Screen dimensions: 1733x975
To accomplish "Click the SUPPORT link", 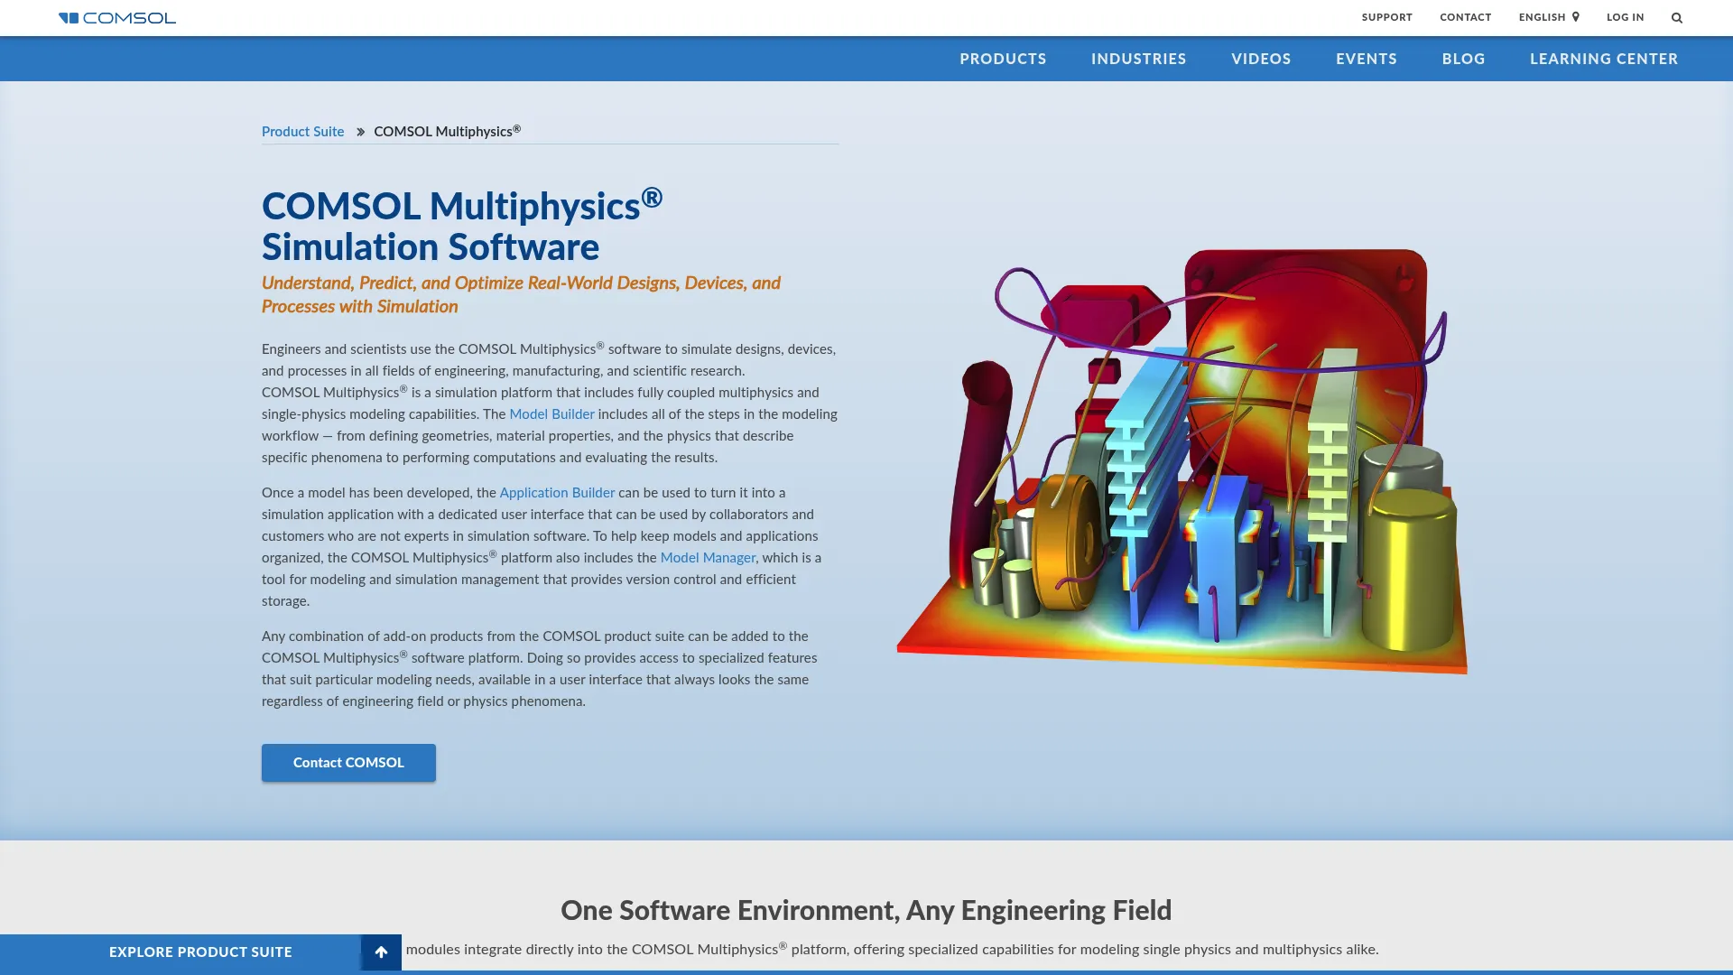I will [x=1386, y=17].
